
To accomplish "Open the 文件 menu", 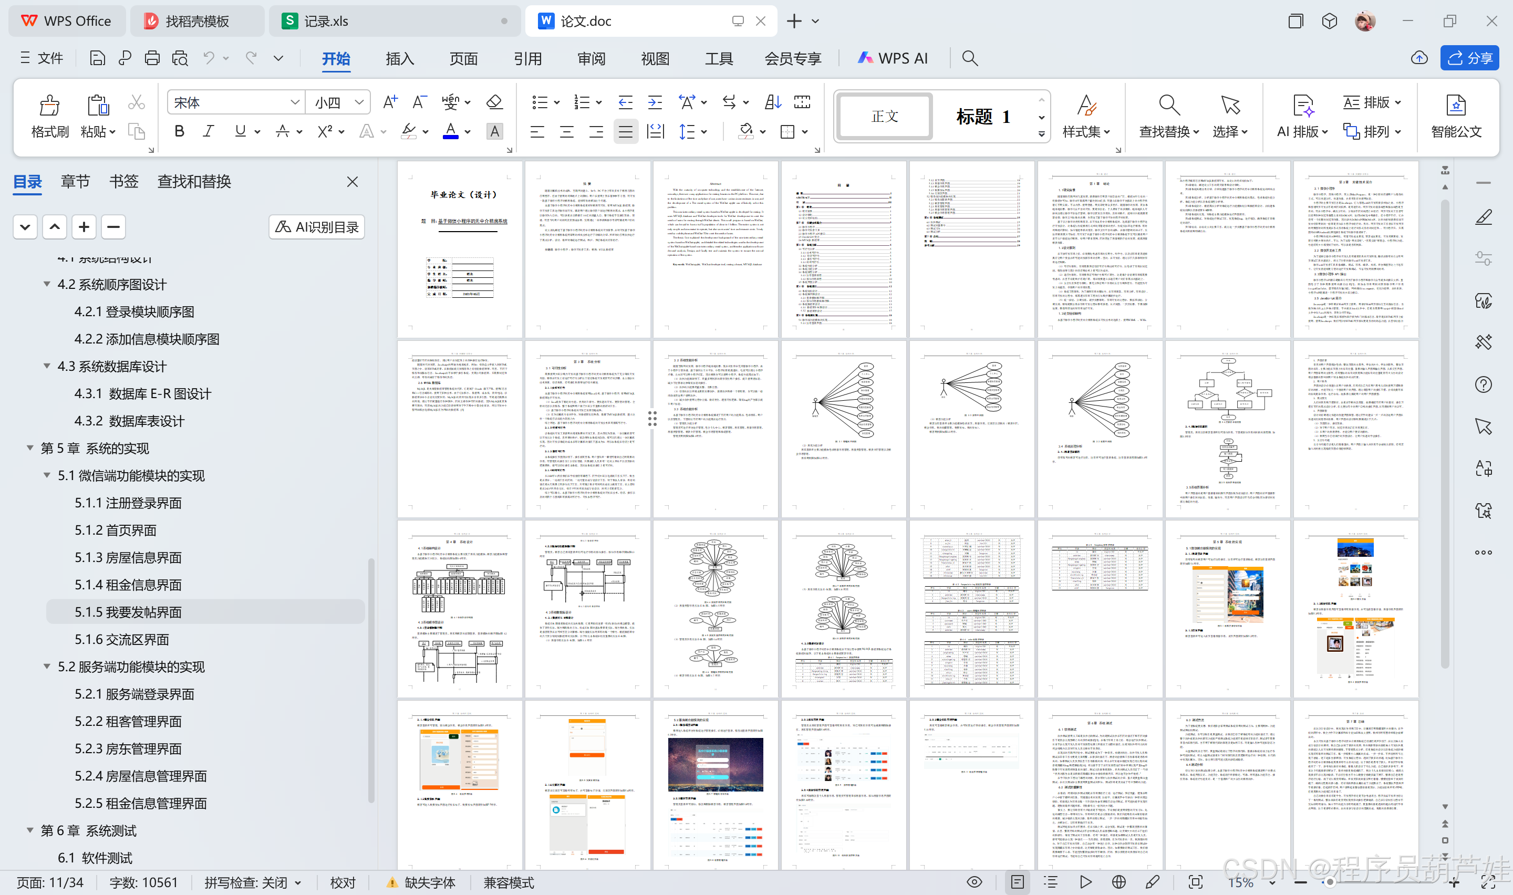I will click(41, 58).
